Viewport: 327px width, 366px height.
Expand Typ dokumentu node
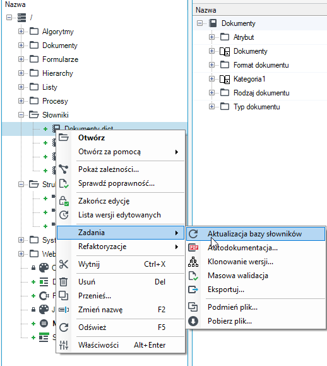[x=211, y=106]
